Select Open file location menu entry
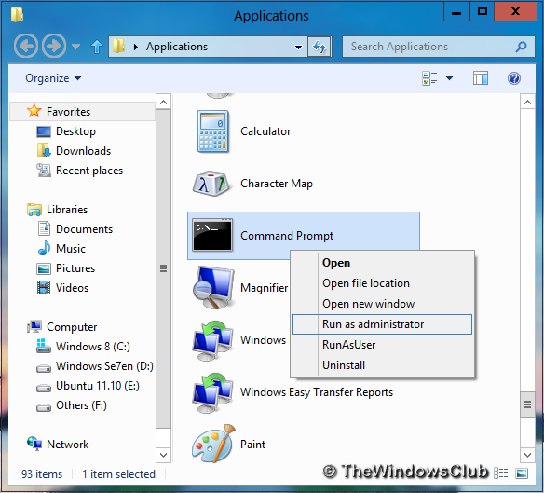 [366, 283]
